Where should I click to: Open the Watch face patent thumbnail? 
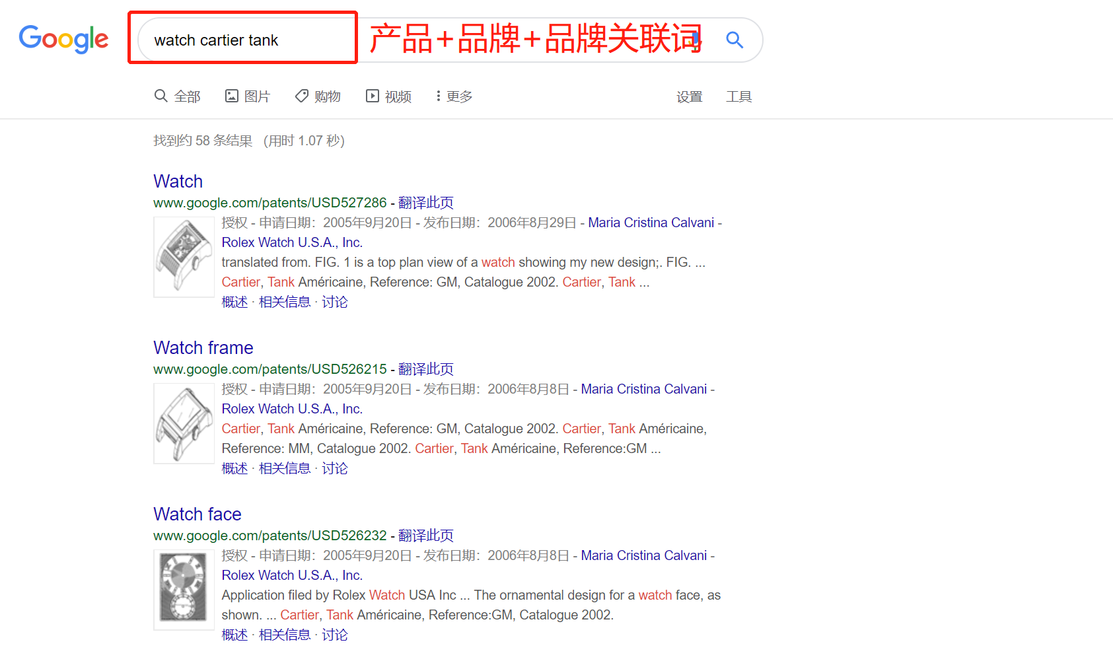point(184,590)
